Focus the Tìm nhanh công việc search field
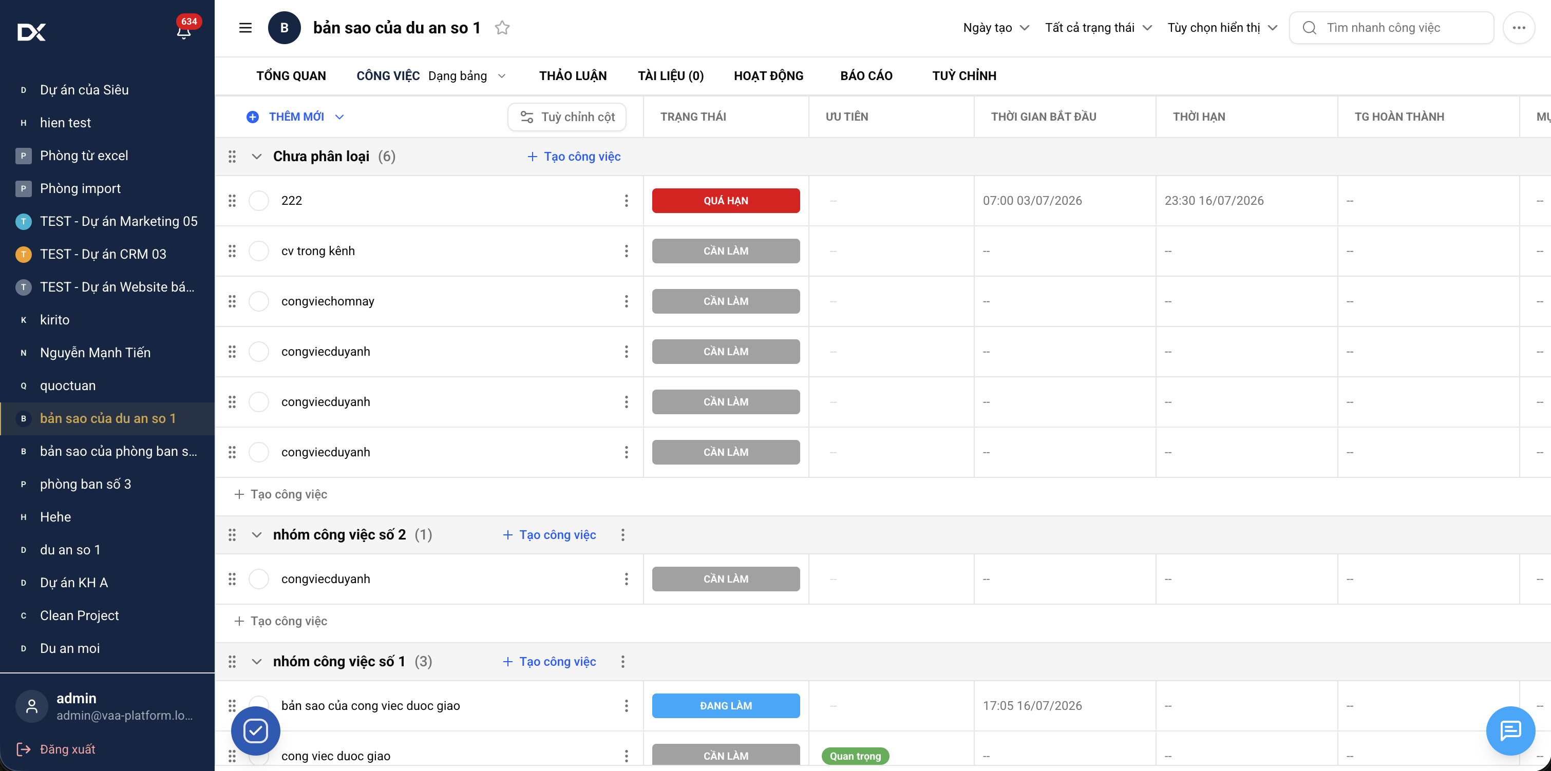 (x=1391, y=28)
